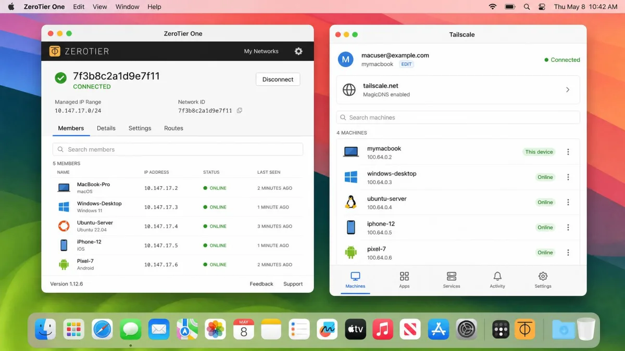Click the date and time in menu bar

click(585, 7)
